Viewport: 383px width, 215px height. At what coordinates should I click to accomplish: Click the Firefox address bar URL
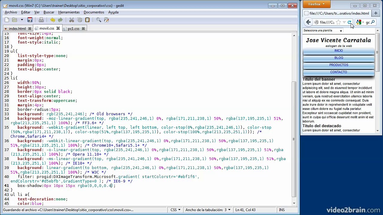(327, 22)
